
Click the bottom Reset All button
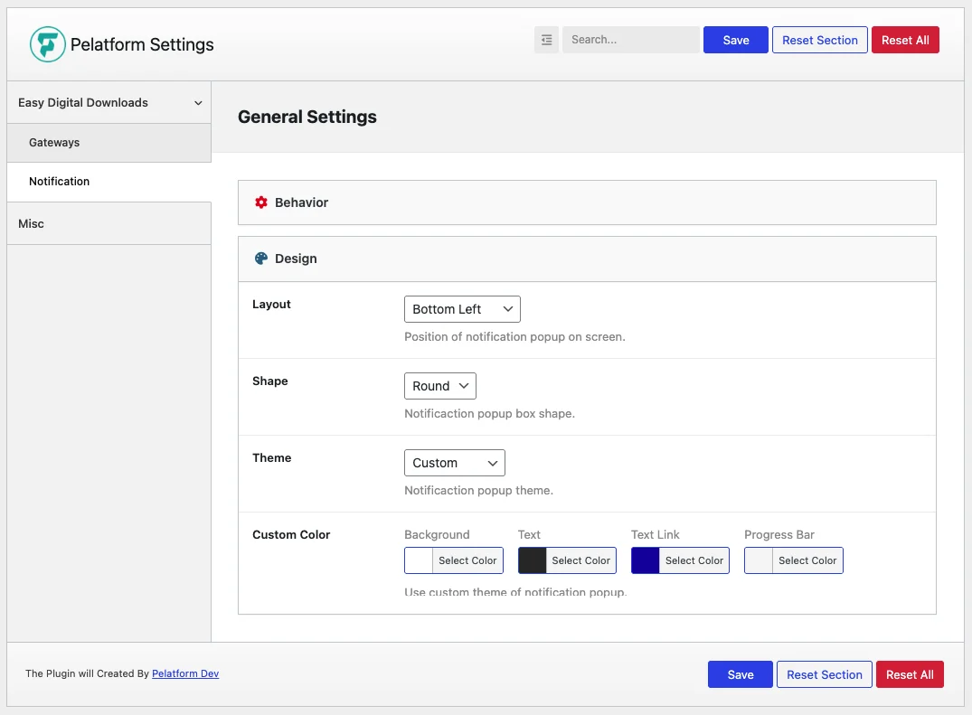click(910, 674)
